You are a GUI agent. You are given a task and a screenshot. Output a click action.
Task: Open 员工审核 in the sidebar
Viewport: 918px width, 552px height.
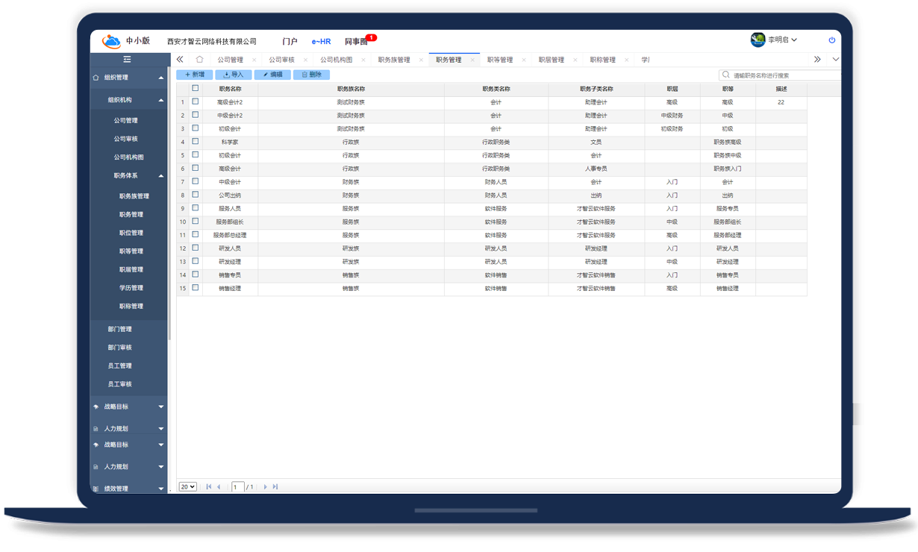point(119,384)
